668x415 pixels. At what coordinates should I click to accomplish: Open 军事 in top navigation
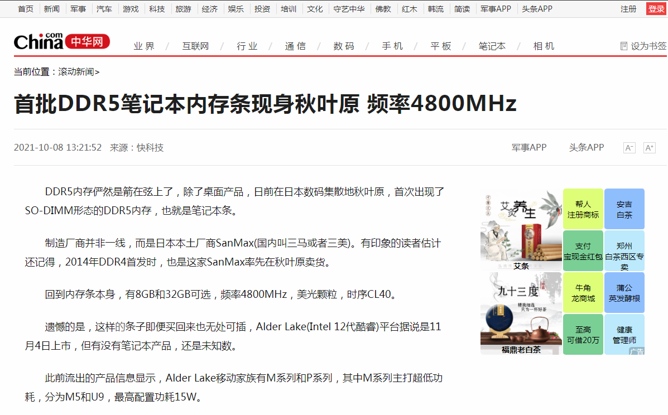pos(78,9)
